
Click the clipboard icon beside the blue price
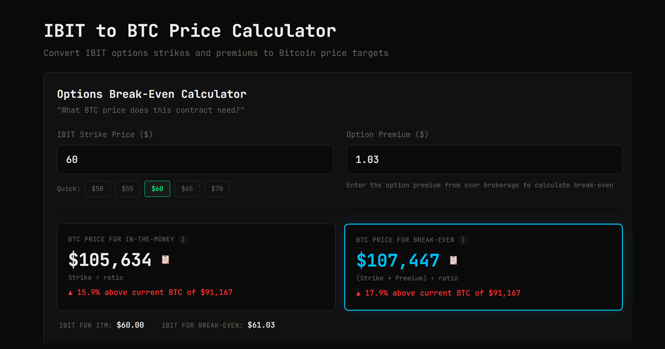coord(454,260)
